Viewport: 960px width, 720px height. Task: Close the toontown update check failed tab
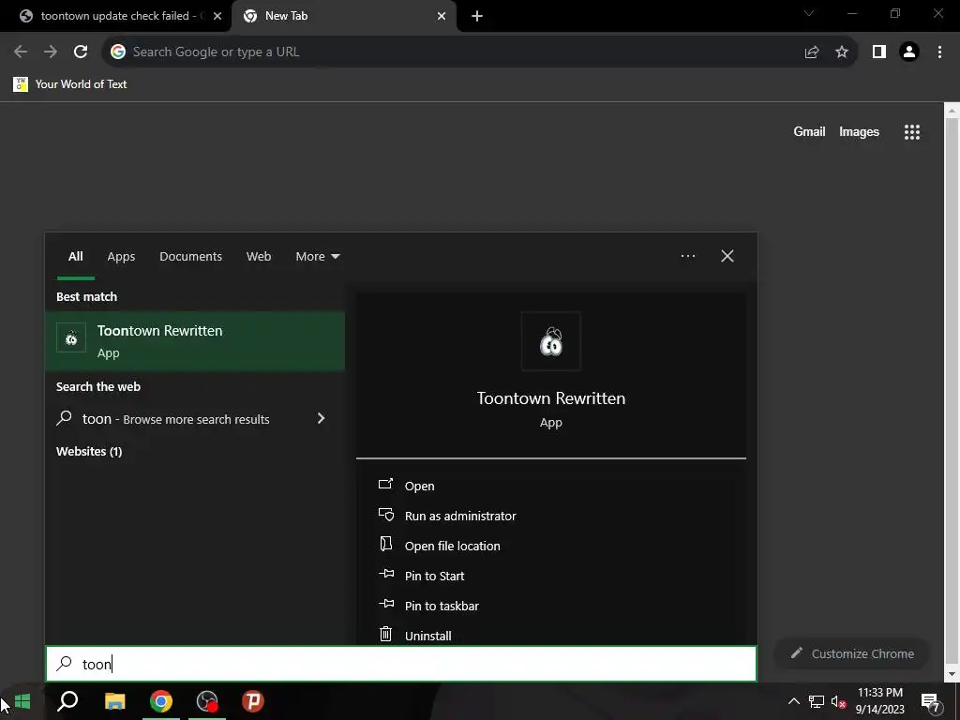(217, 17)
